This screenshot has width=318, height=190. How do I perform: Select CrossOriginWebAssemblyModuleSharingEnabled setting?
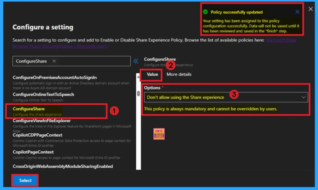(63, 166)
